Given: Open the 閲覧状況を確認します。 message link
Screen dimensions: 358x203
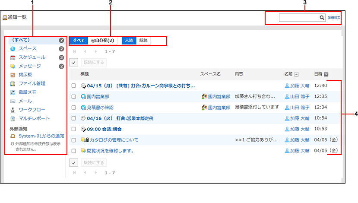Looking at the screenshot, I should pyautogui.click(x=110, y=151).
